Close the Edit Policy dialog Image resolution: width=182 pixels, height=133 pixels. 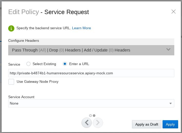[x=173, y=12]
